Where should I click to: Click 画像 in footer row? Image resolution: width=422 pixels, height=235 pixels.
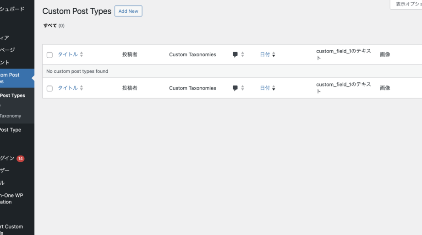(385, 88)
